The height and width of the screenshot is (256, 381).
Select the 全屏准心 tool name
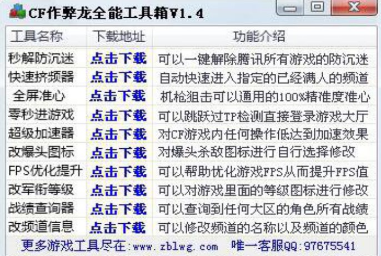(39, 96)
